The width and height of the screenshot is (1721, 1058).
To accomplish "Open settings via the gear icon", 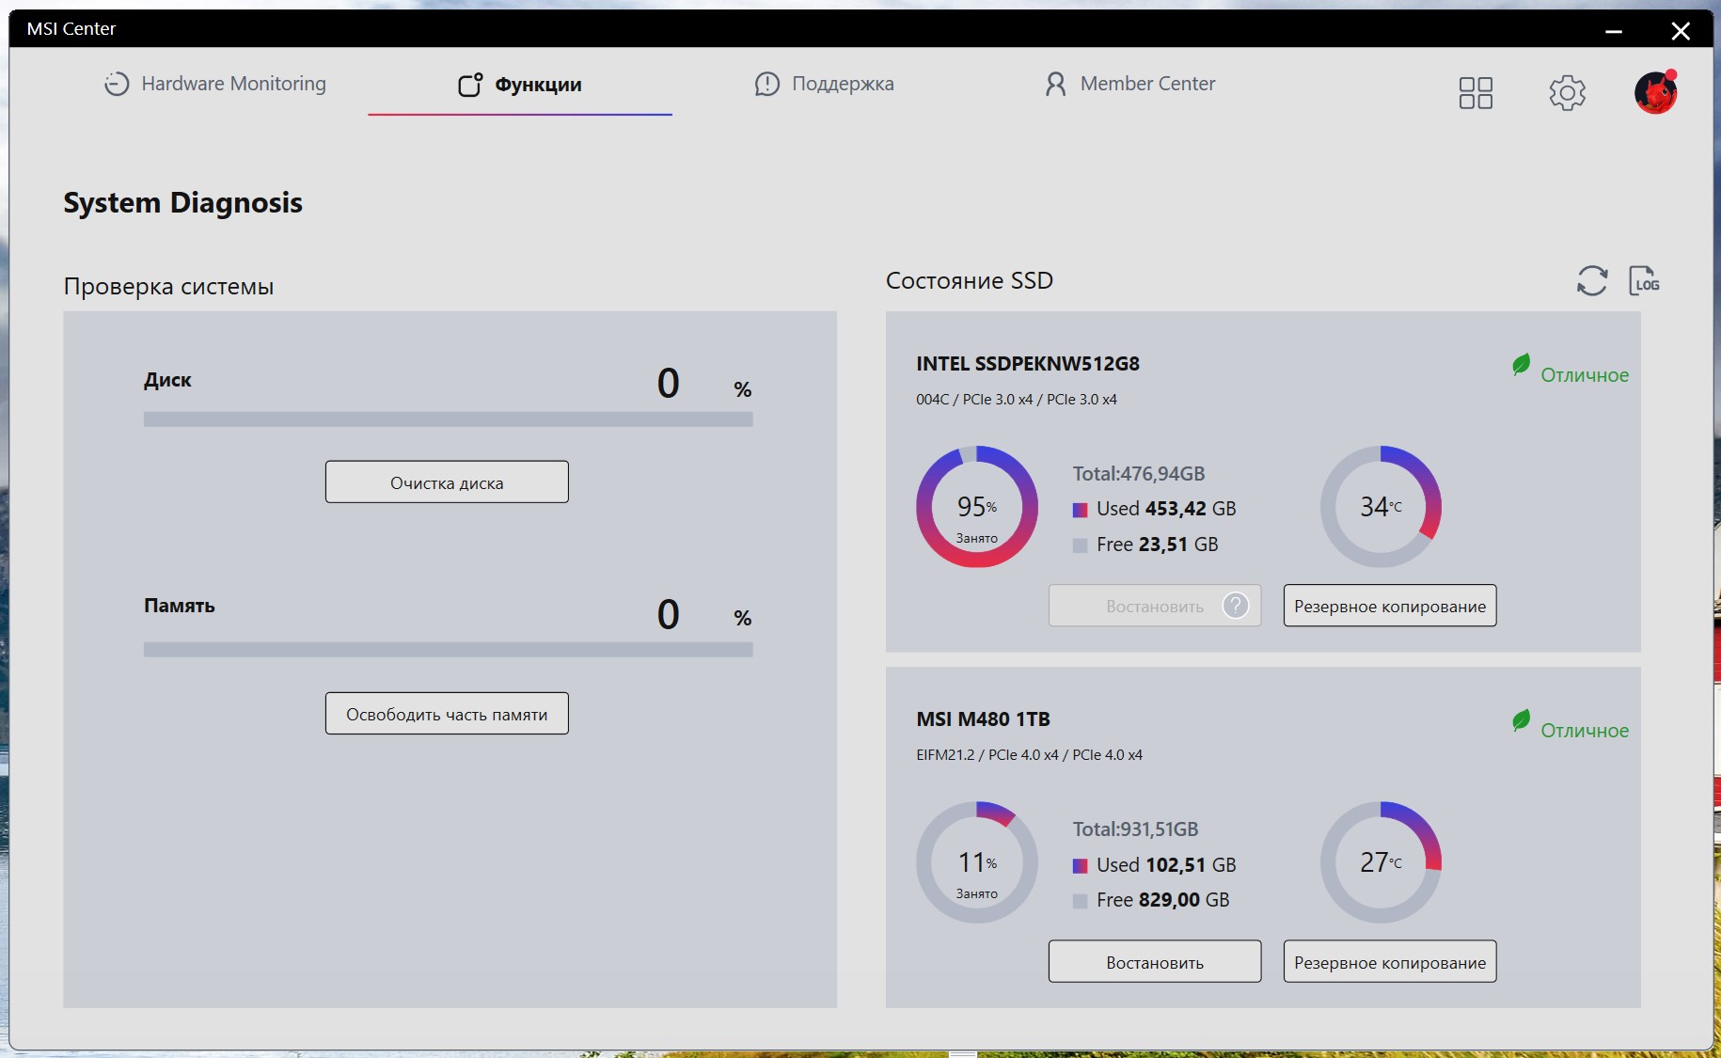I will [1567, 93].
